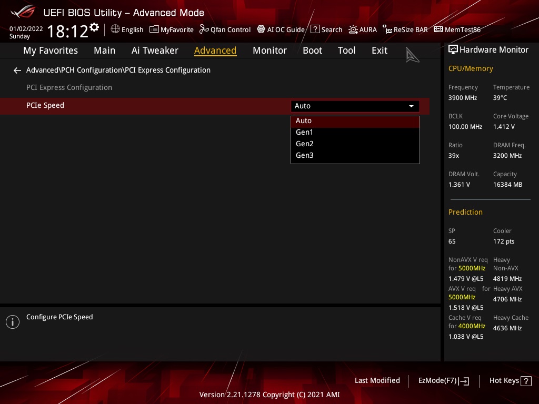The image size is (539, 404).
Task: Launch MemTest86
Action: point(457,29)
